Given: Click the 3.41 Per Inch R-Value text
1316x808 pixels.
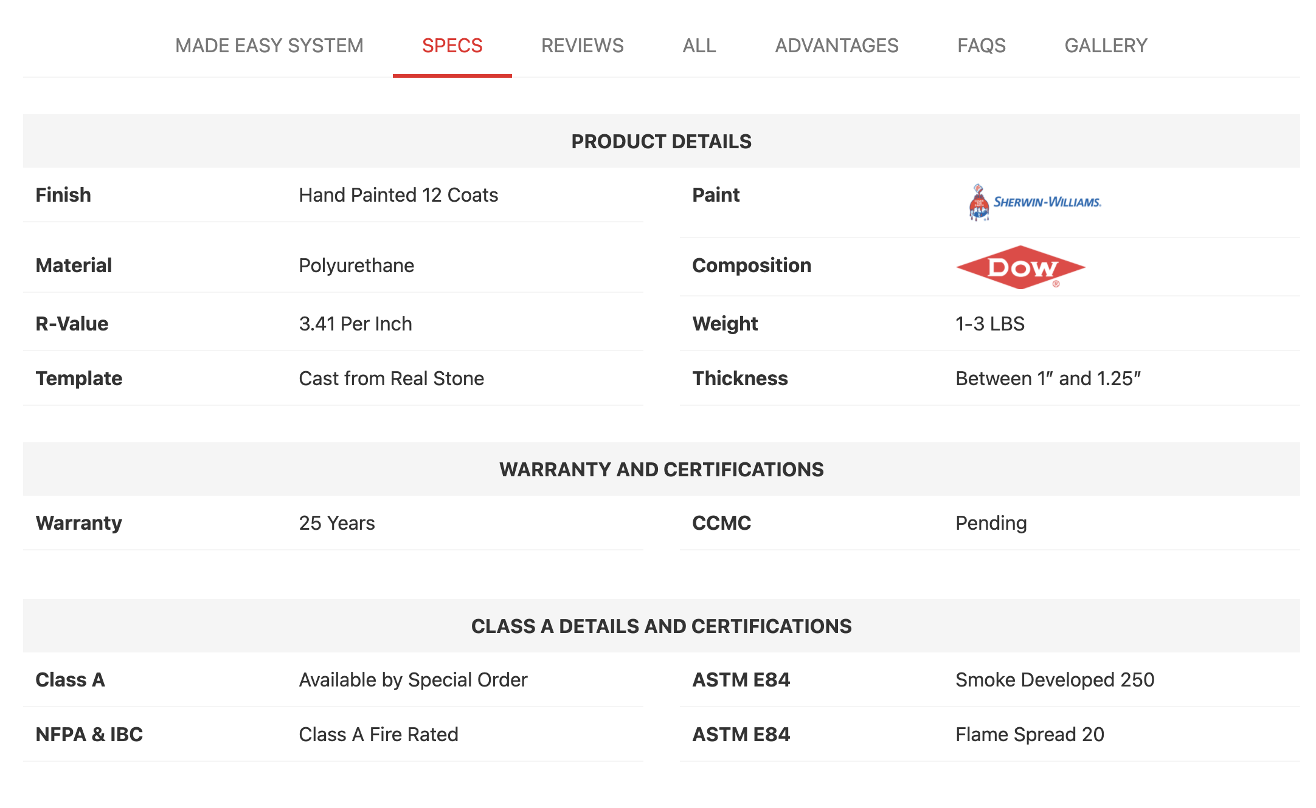Looking at the screenshot, I should click(355, 324).
